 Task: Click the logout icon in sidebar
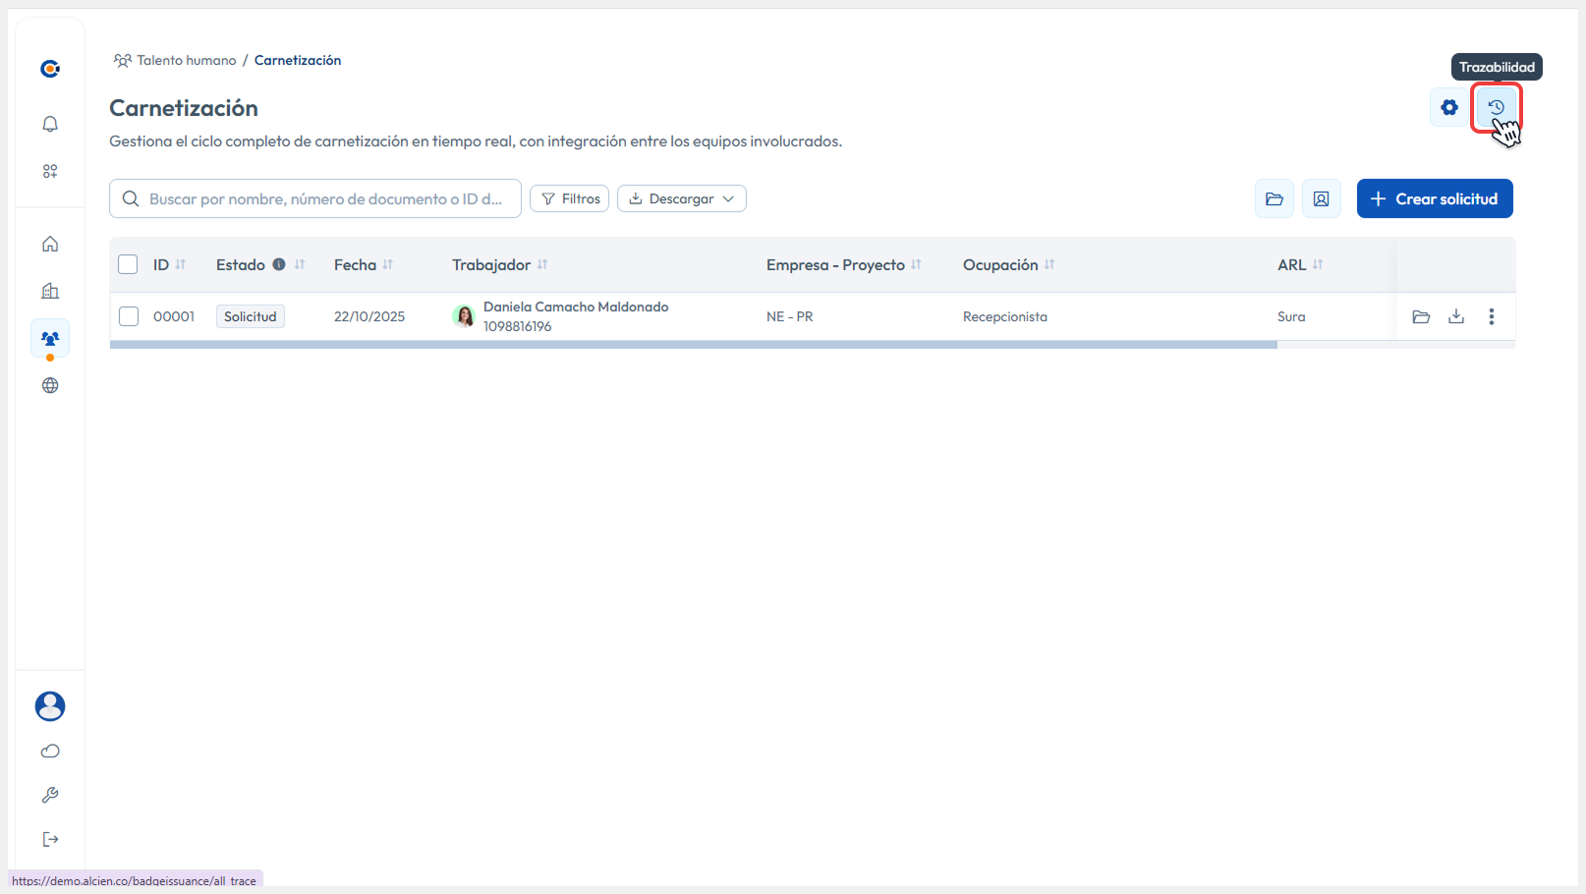pos(50,839)
